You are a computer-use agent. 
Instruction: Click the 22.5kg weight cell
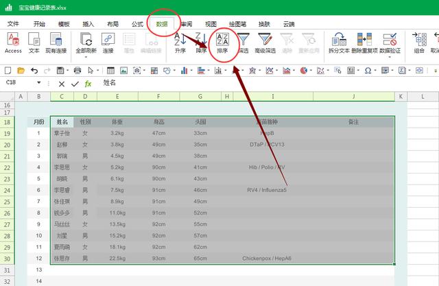tap(117, 259)
